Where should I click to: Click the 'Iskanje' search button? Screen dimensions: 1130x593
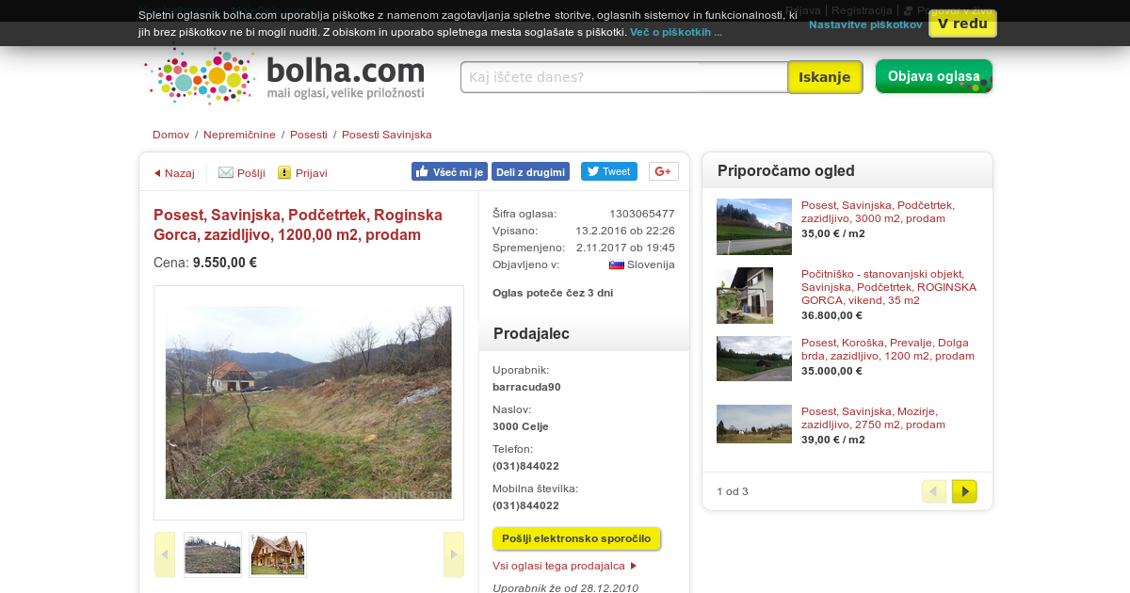[x=825, y=77]
